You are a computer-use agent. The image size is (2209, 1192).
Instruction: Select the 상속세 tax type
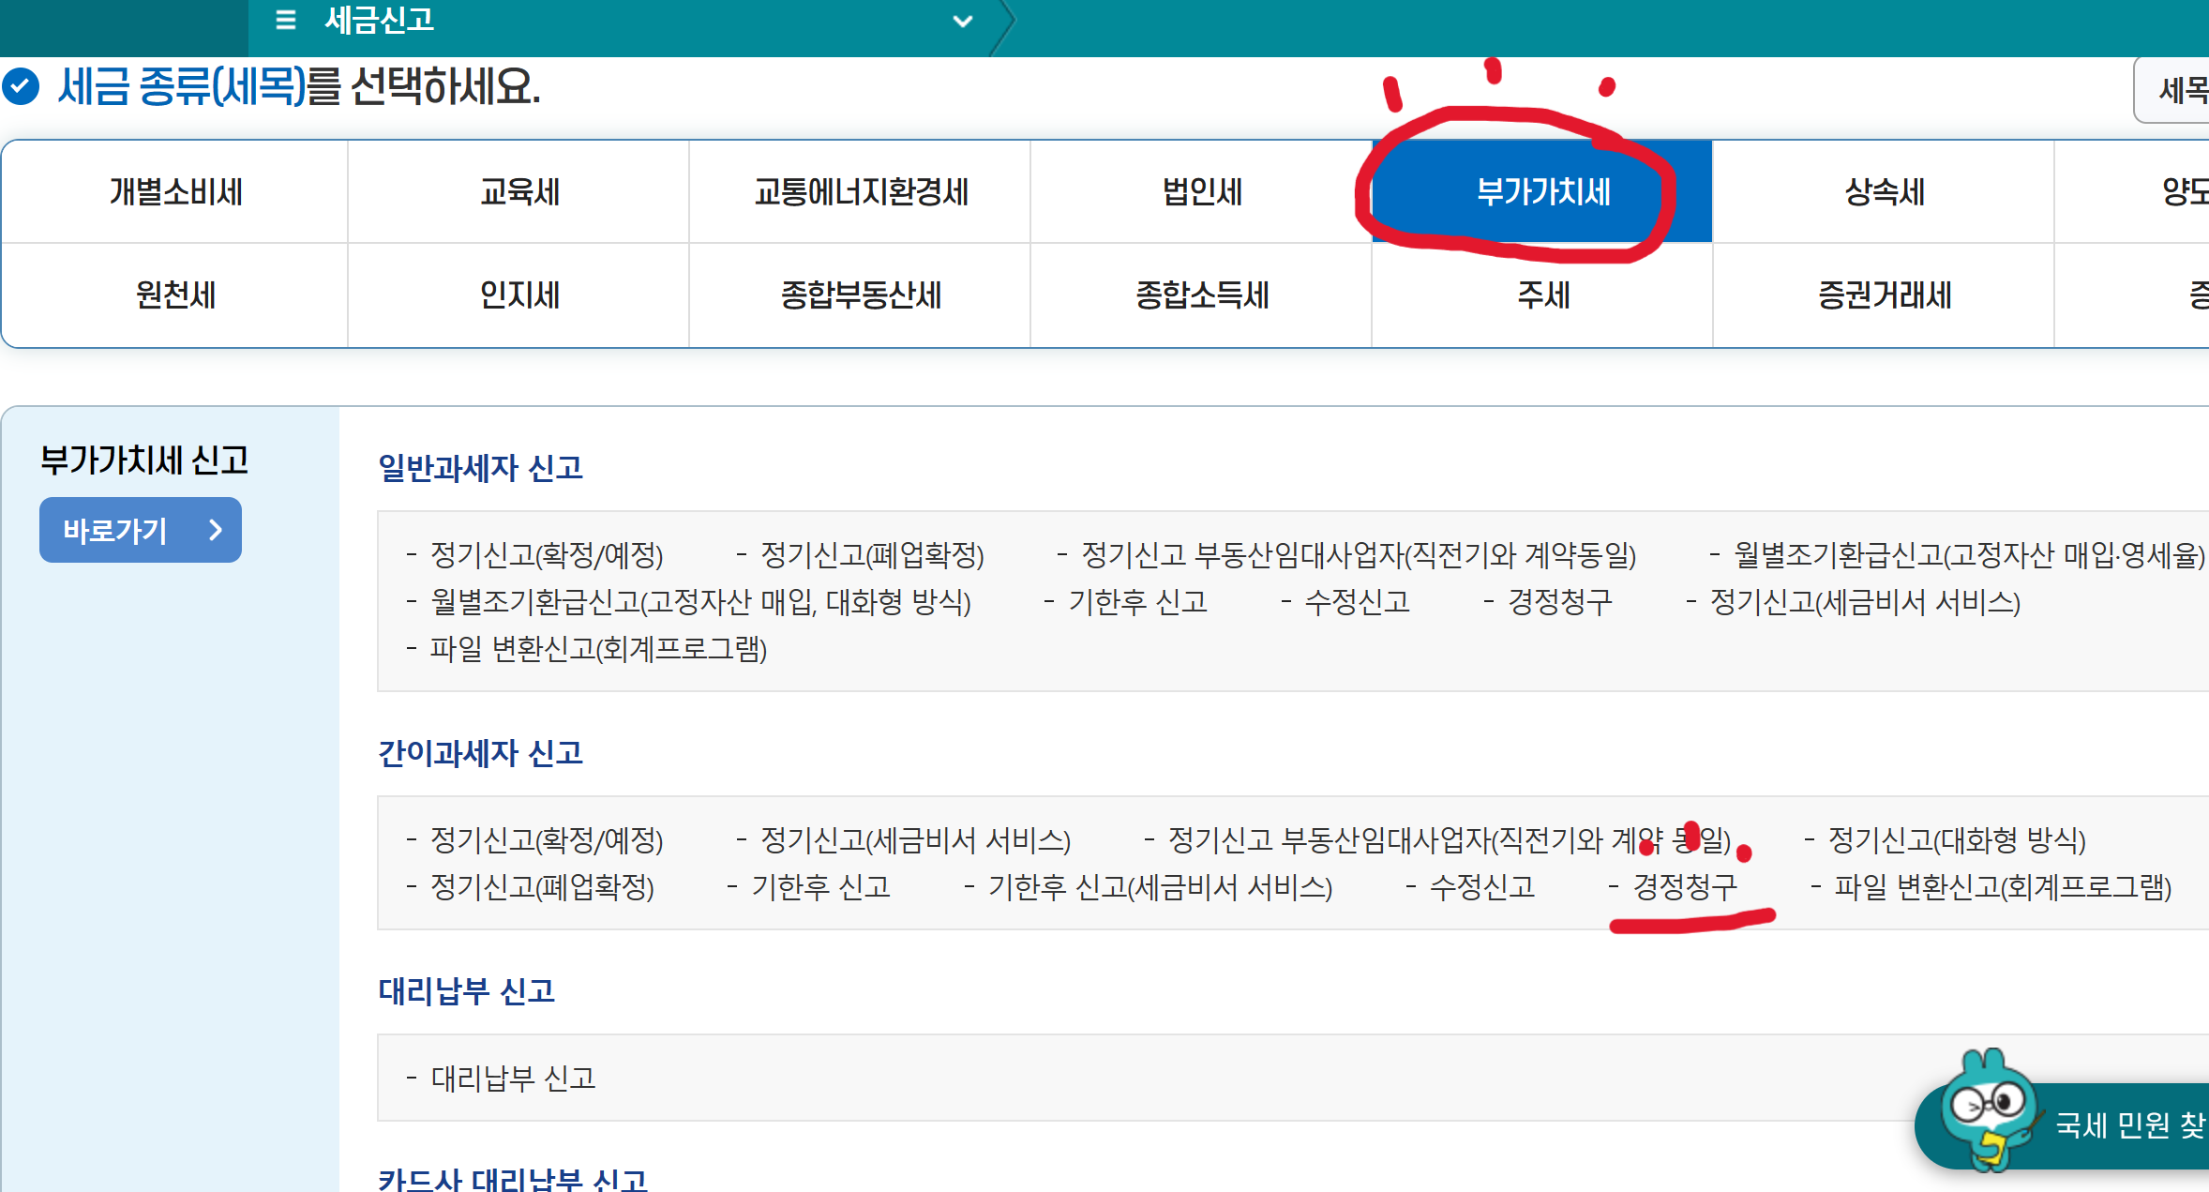(x=1884, y=191)
